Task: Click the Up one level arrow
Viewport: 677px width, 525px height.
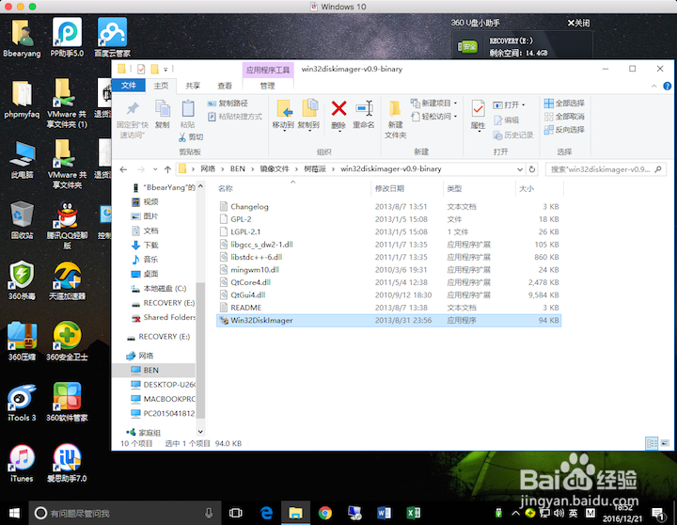Action: coord(168,169)
